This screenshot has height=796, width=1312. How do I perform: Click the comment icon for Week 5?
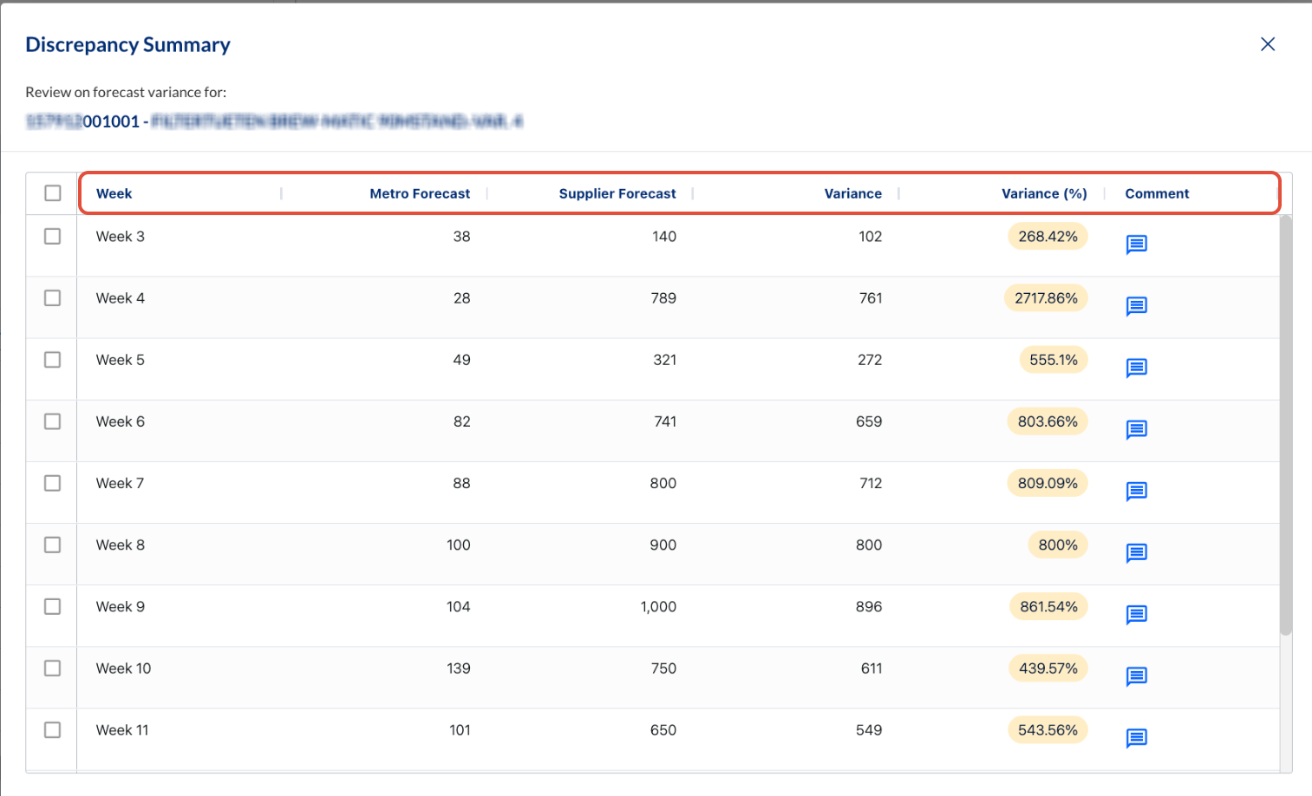1136,368
